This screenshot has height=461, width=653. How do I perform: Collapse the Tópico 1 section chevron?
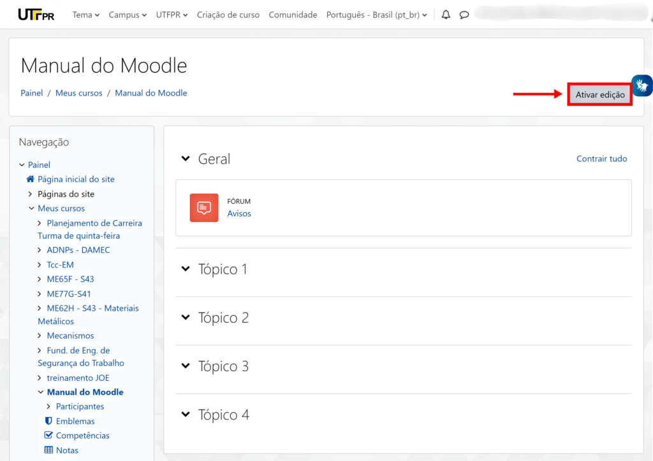coord(186,269)
